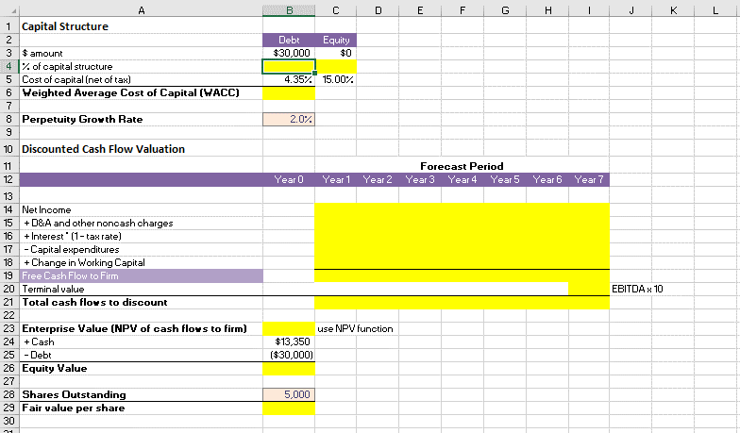Select the yellow Terminal value Year 7 cell

tap(589, 289)
